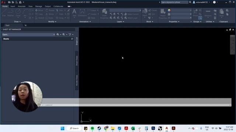Select the Polyline tool
This screenshot has width=236, height=132.
[x=10, y=12]
